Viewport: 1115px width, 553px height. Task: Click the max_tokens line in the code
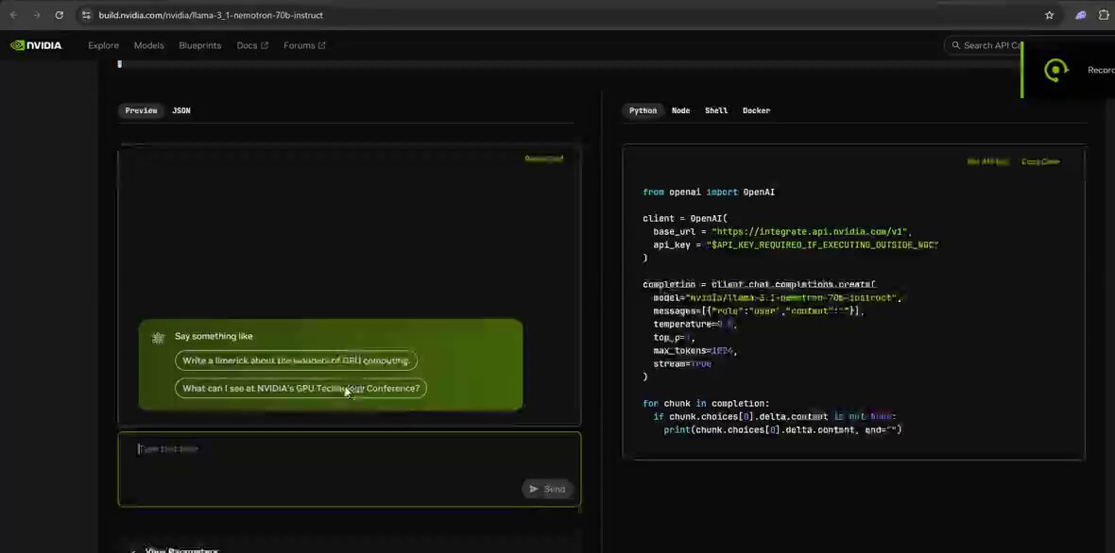695,351
